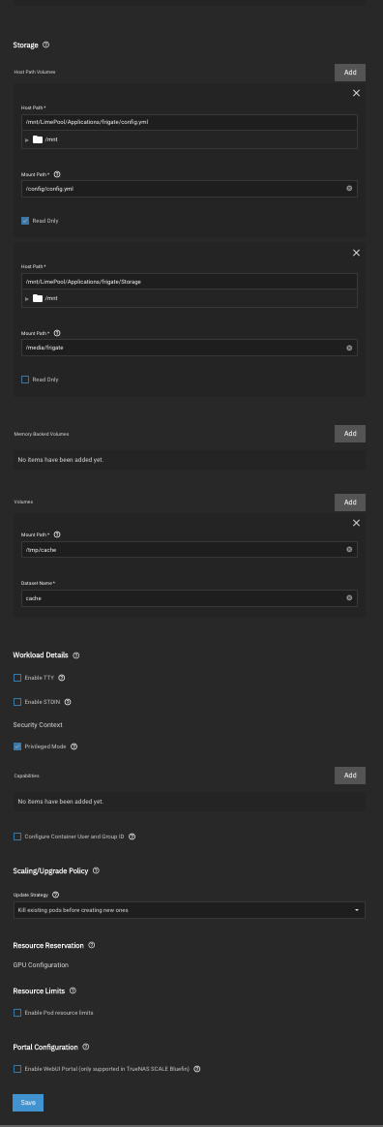Clear the /media/frigate mount path field
The height and width of the screenshot is (1127, 383).
pos(349,348)
